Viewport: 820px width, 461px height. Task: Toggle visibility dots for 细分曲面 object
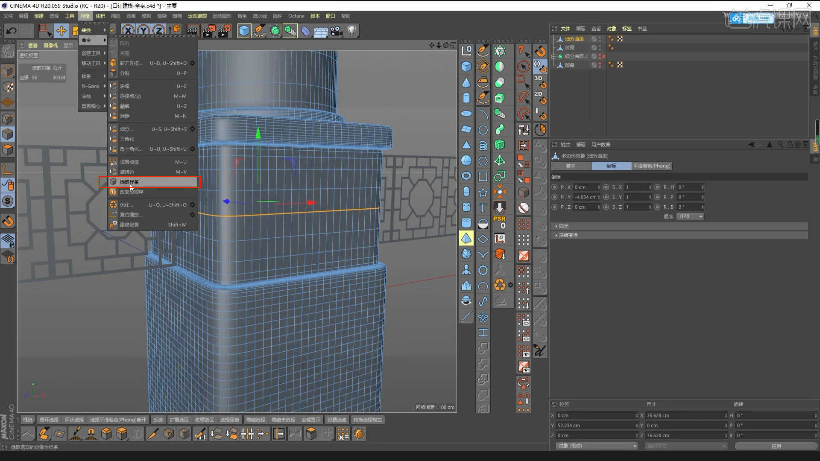click(x=600, y=39)
